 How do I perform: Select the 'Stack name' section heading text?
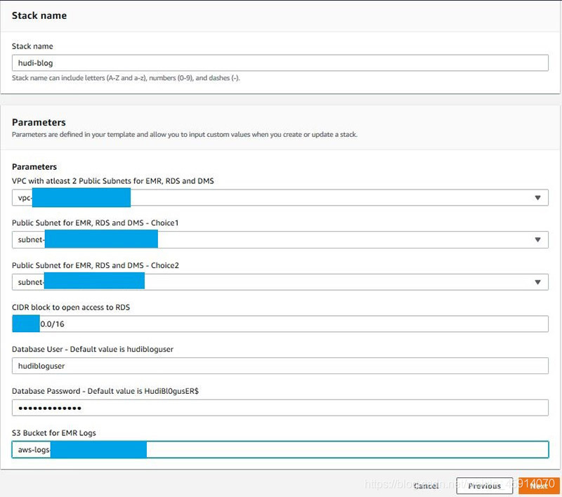[39, 15]
